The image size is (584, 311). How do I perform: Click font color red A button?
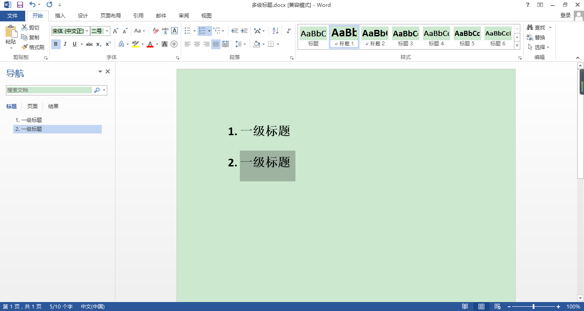coord(150,44)
